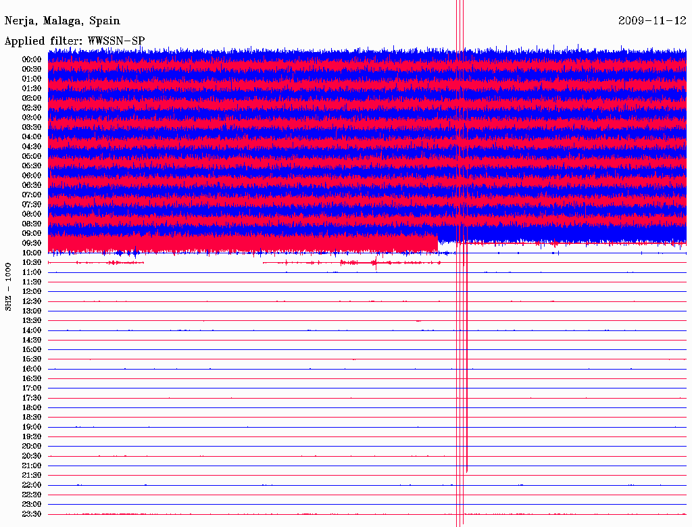Select the 12:30 time label

click(x=32, y=301)
